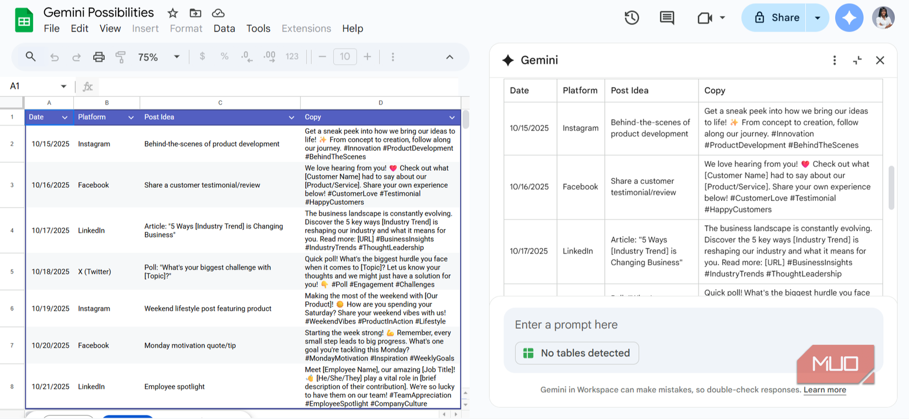Open the Platform column filter dropdown
This screenshot has height=419, width=909.
click(131, 117)
